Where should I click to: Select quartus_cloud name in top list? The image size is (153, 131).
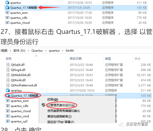point(20,23)
